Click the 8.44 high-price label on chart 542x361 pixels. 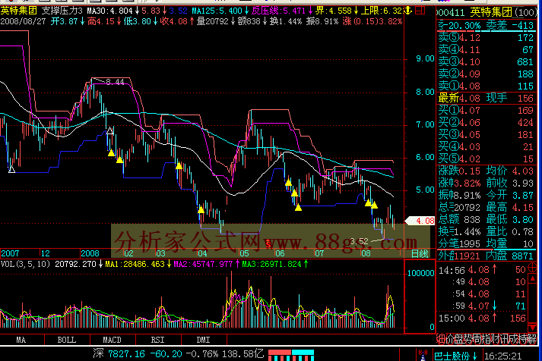pos(115,82)
